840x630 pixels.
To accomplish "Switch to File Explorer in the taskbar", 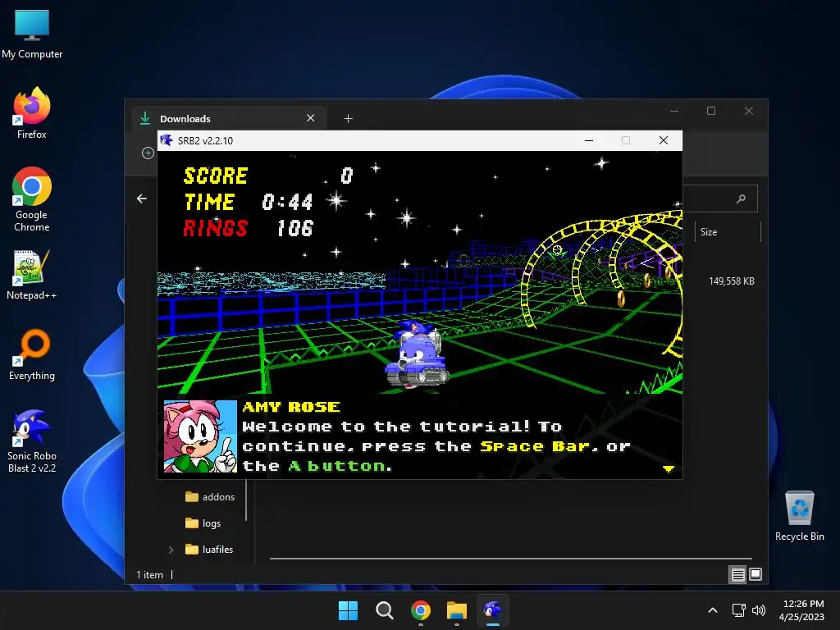I will (457, 610).
